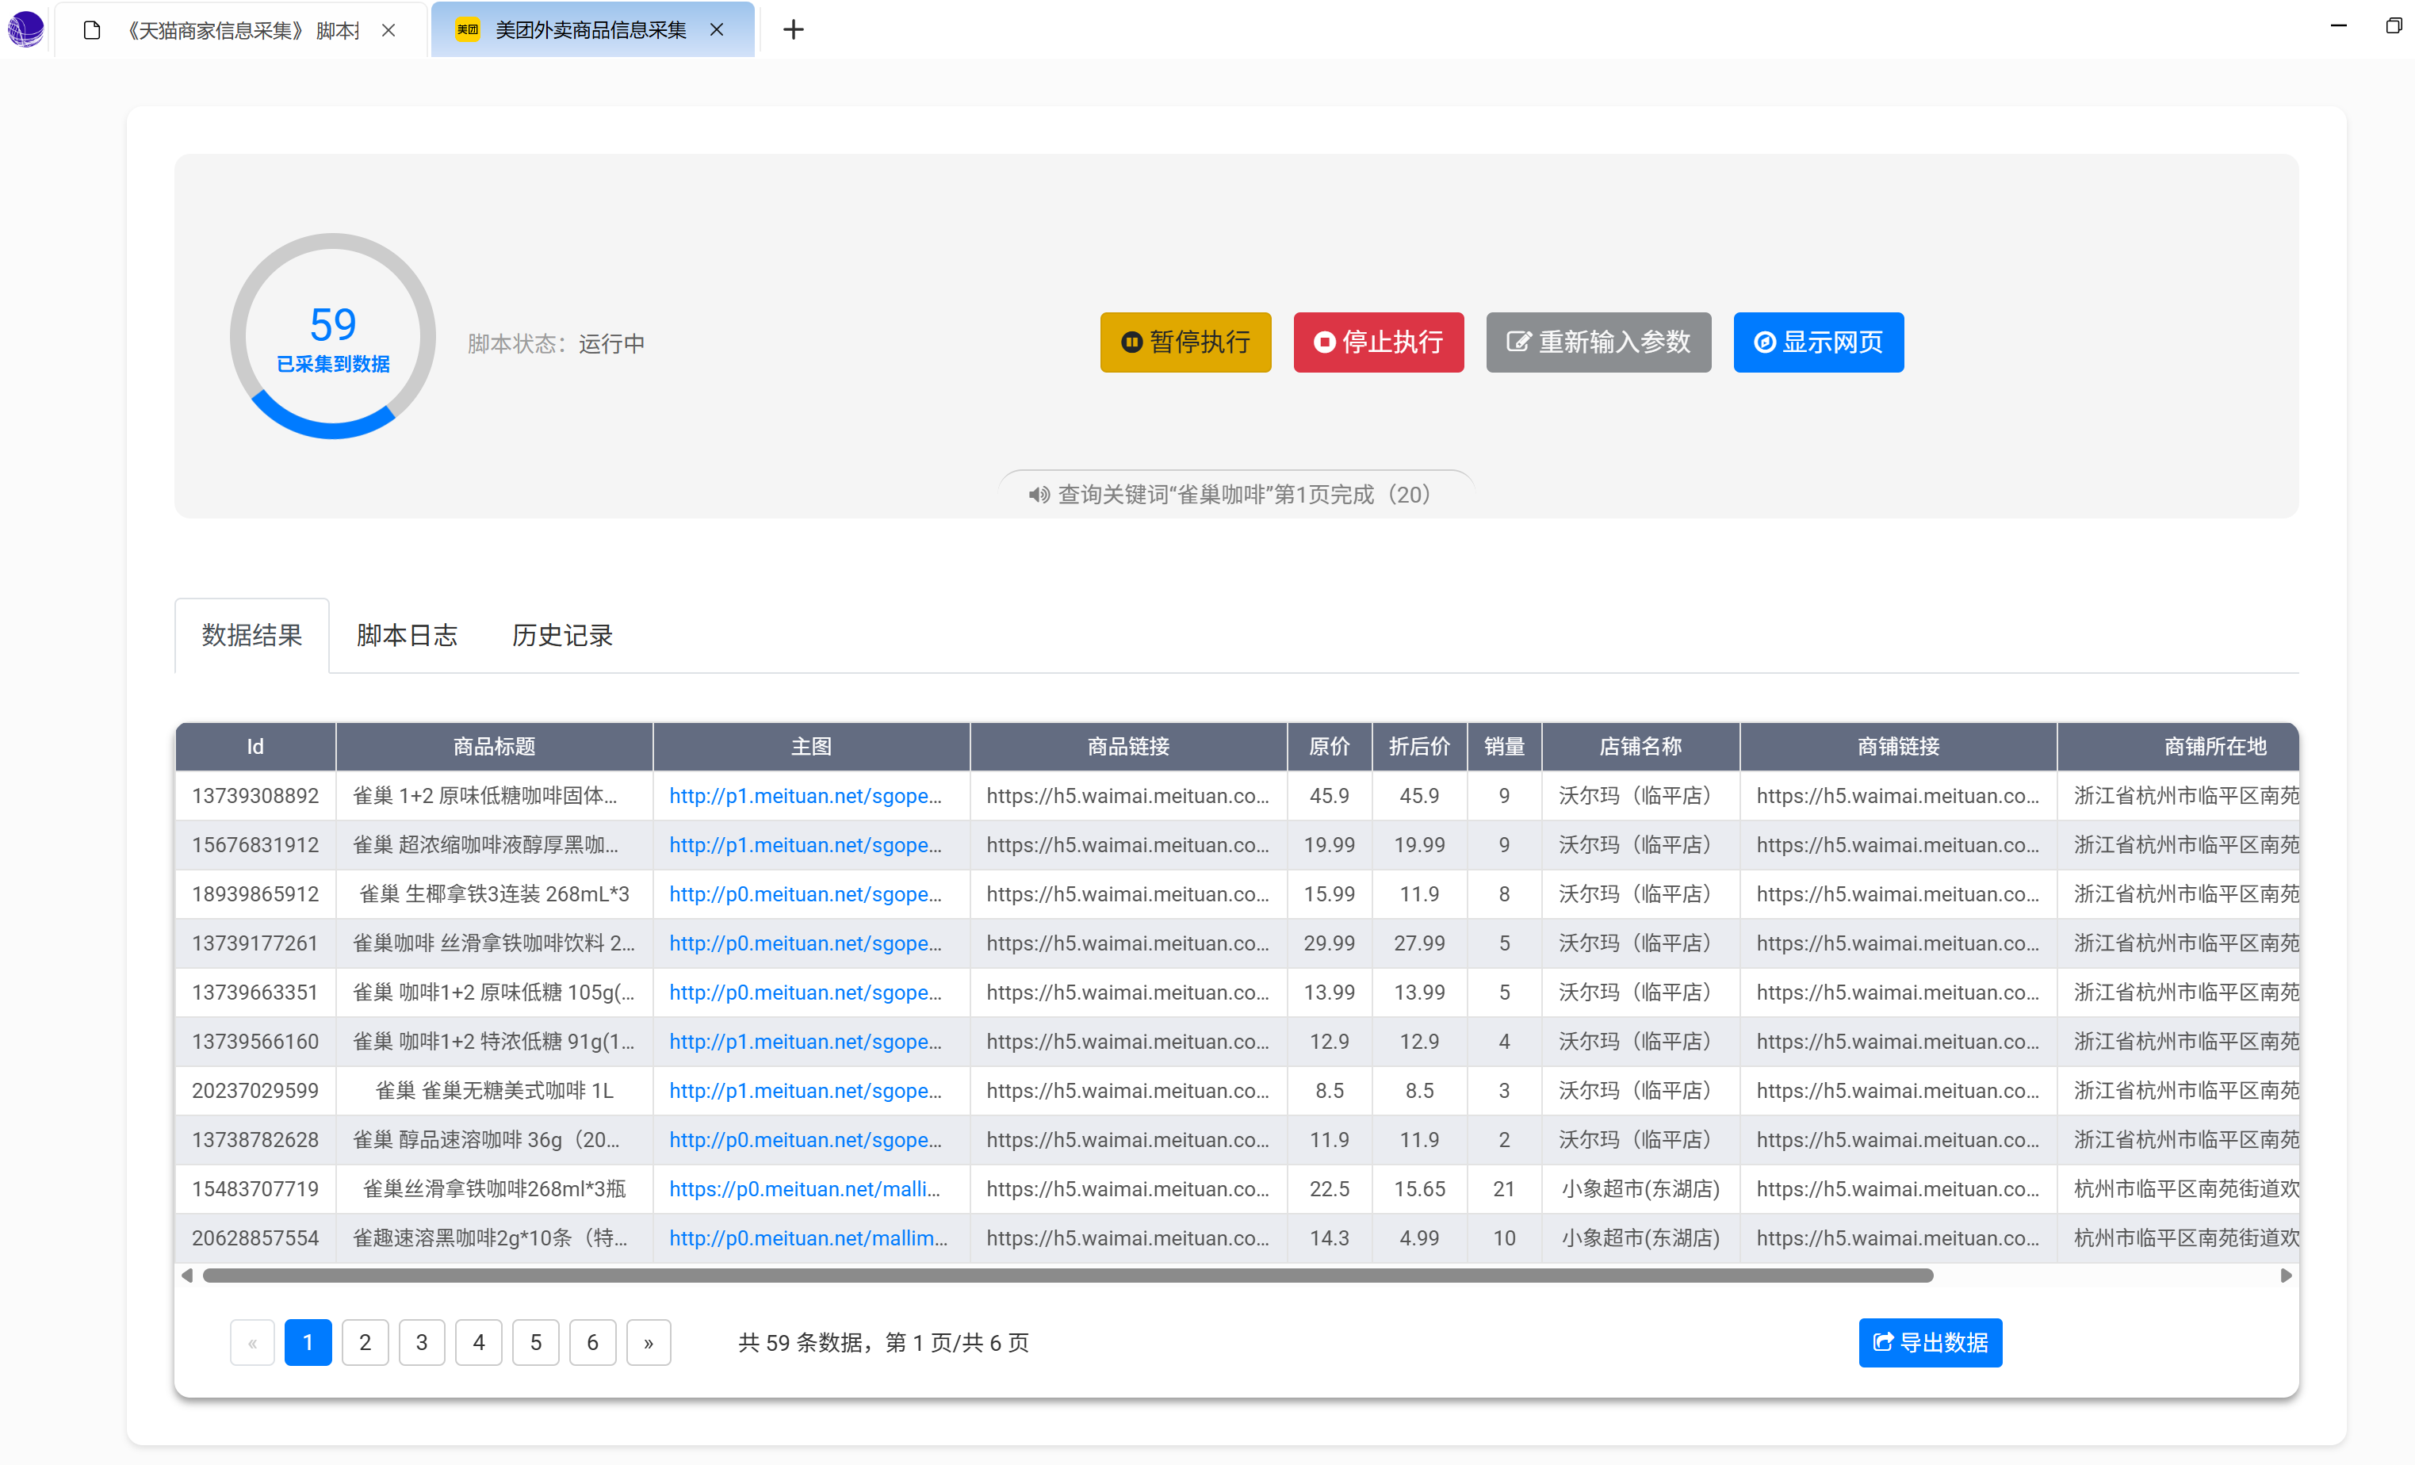Restore down the browser window
The width and height of the screenshot is (2415, 1465).
pos(2393,25)
